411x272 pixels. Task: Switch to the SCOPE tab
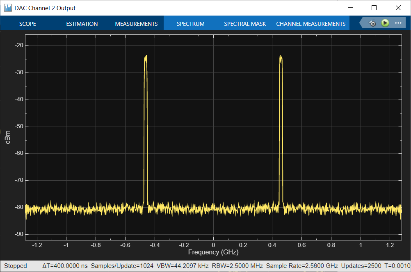coord(27,24)
